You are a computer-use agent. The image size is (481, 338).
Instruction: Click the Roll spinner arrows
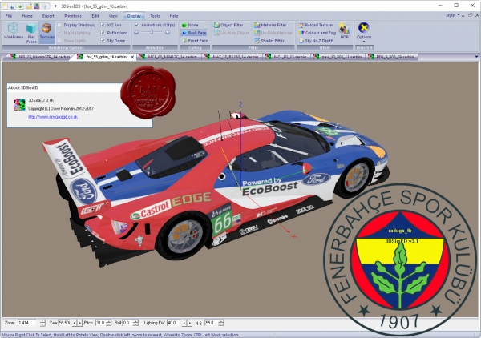[x=135, y=323]
